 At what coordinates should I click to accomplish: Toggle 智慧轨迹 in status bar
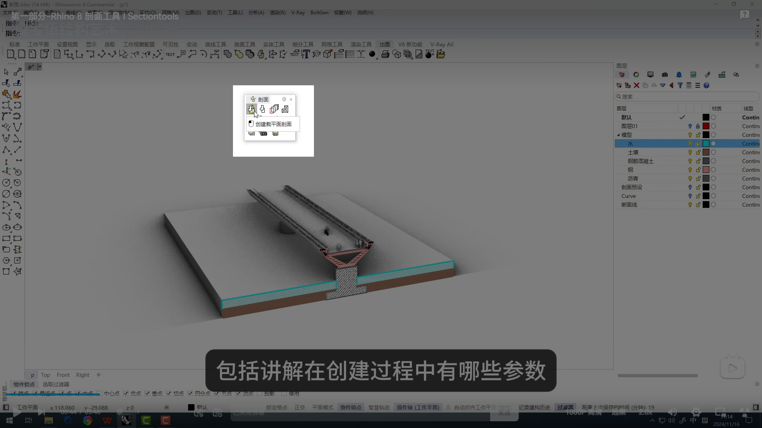(379, 407)
